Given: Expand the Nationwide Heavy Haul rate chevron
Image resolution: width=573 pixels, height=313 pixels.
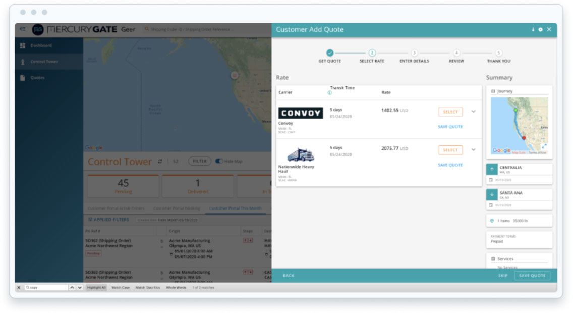Looking at the screenshot, I should (473, 150).
